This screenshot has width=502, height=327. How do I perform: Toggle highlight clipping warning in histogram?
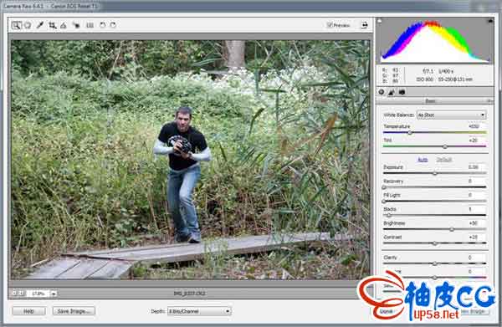coord(489,21)
